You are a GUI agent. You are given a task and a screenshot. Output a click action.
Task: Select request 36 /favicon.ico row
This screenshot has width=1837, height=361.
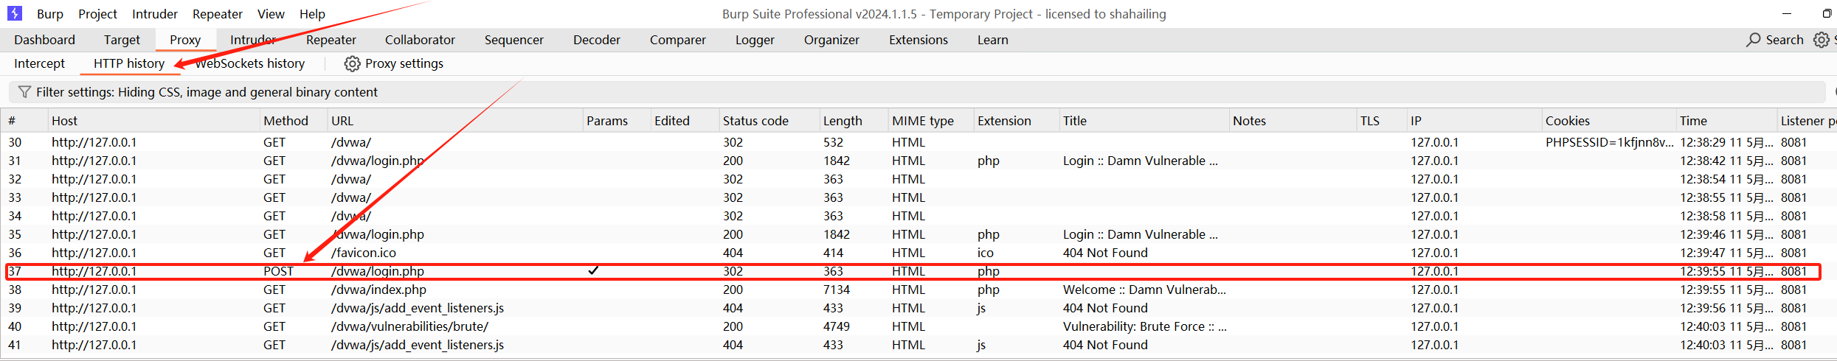(919, 253)
